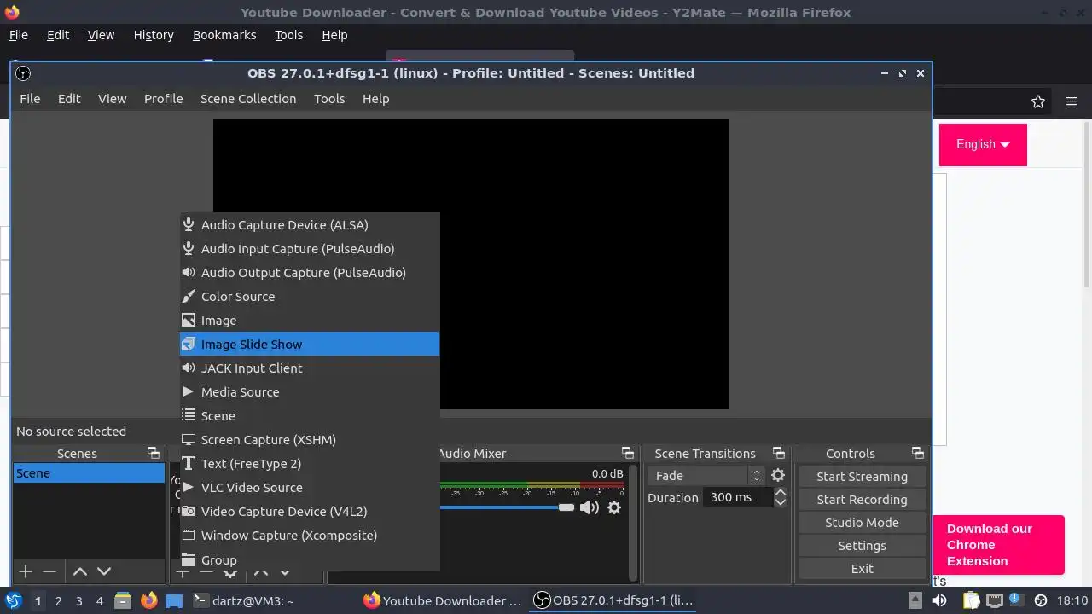Open Firefox Bookmarks menu
The width and height of the screenshot is (1092, 614).
224,35
